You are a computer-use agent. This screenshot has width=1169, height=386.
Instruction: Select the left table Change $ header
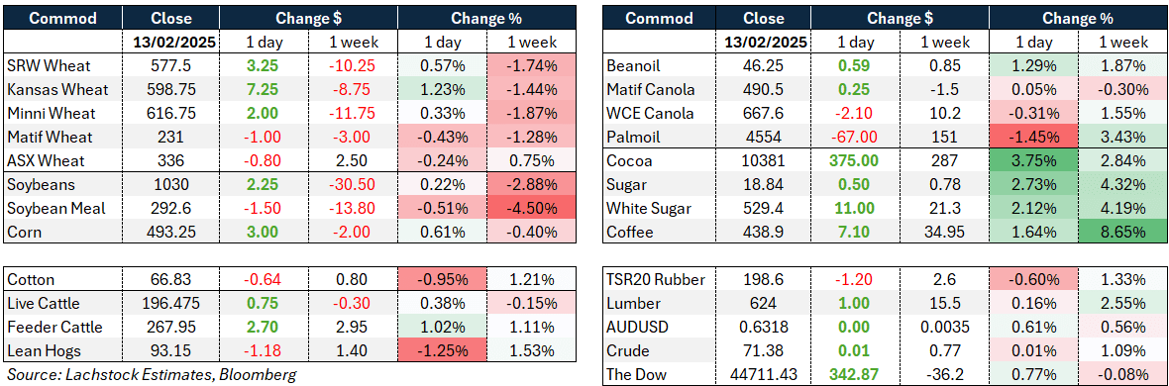pos(309,18)
